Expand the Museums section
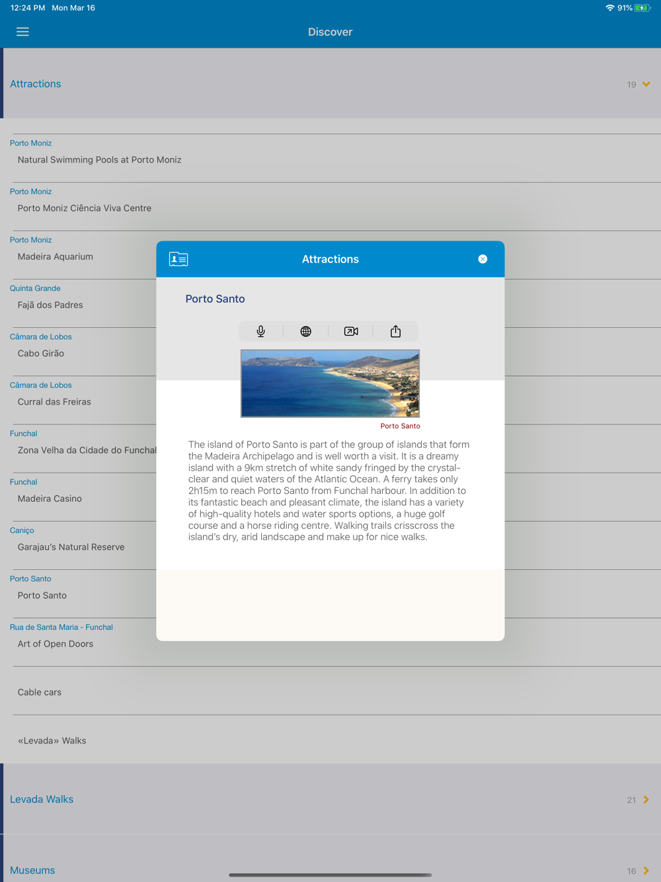Viewport: 661px width, 882px height. (330, 863)
